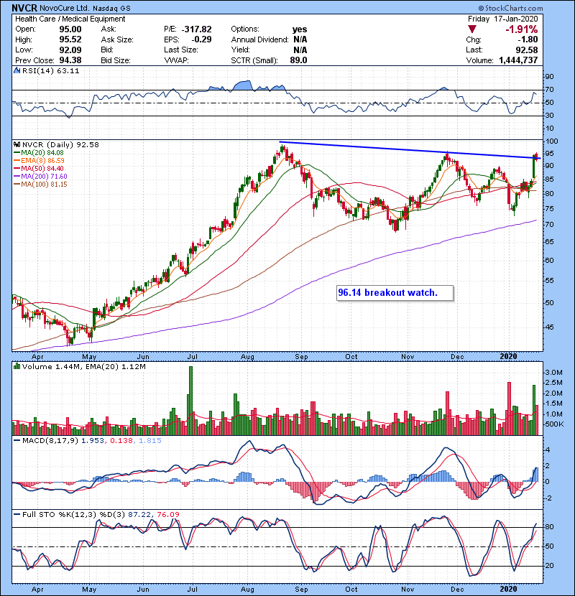Click the volume bars icon beside Volume 1.44M
575x596 pixels.
click(17, 366)
